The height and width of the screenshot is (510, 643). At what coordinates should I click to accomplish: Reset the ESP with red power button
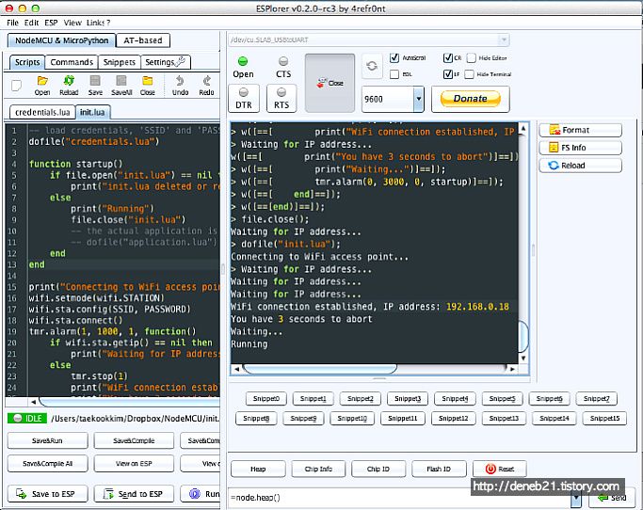pyautogui.click(x=500, y=469)
